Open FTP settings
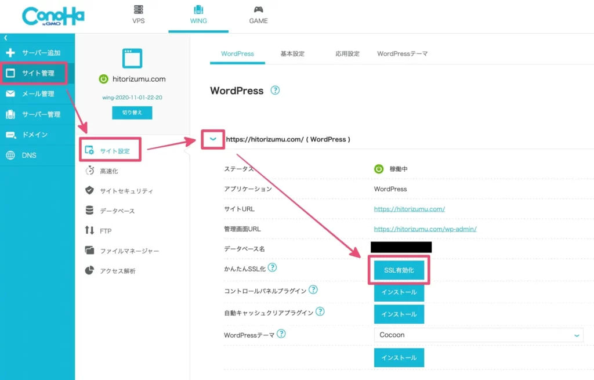 pos(106,231)
